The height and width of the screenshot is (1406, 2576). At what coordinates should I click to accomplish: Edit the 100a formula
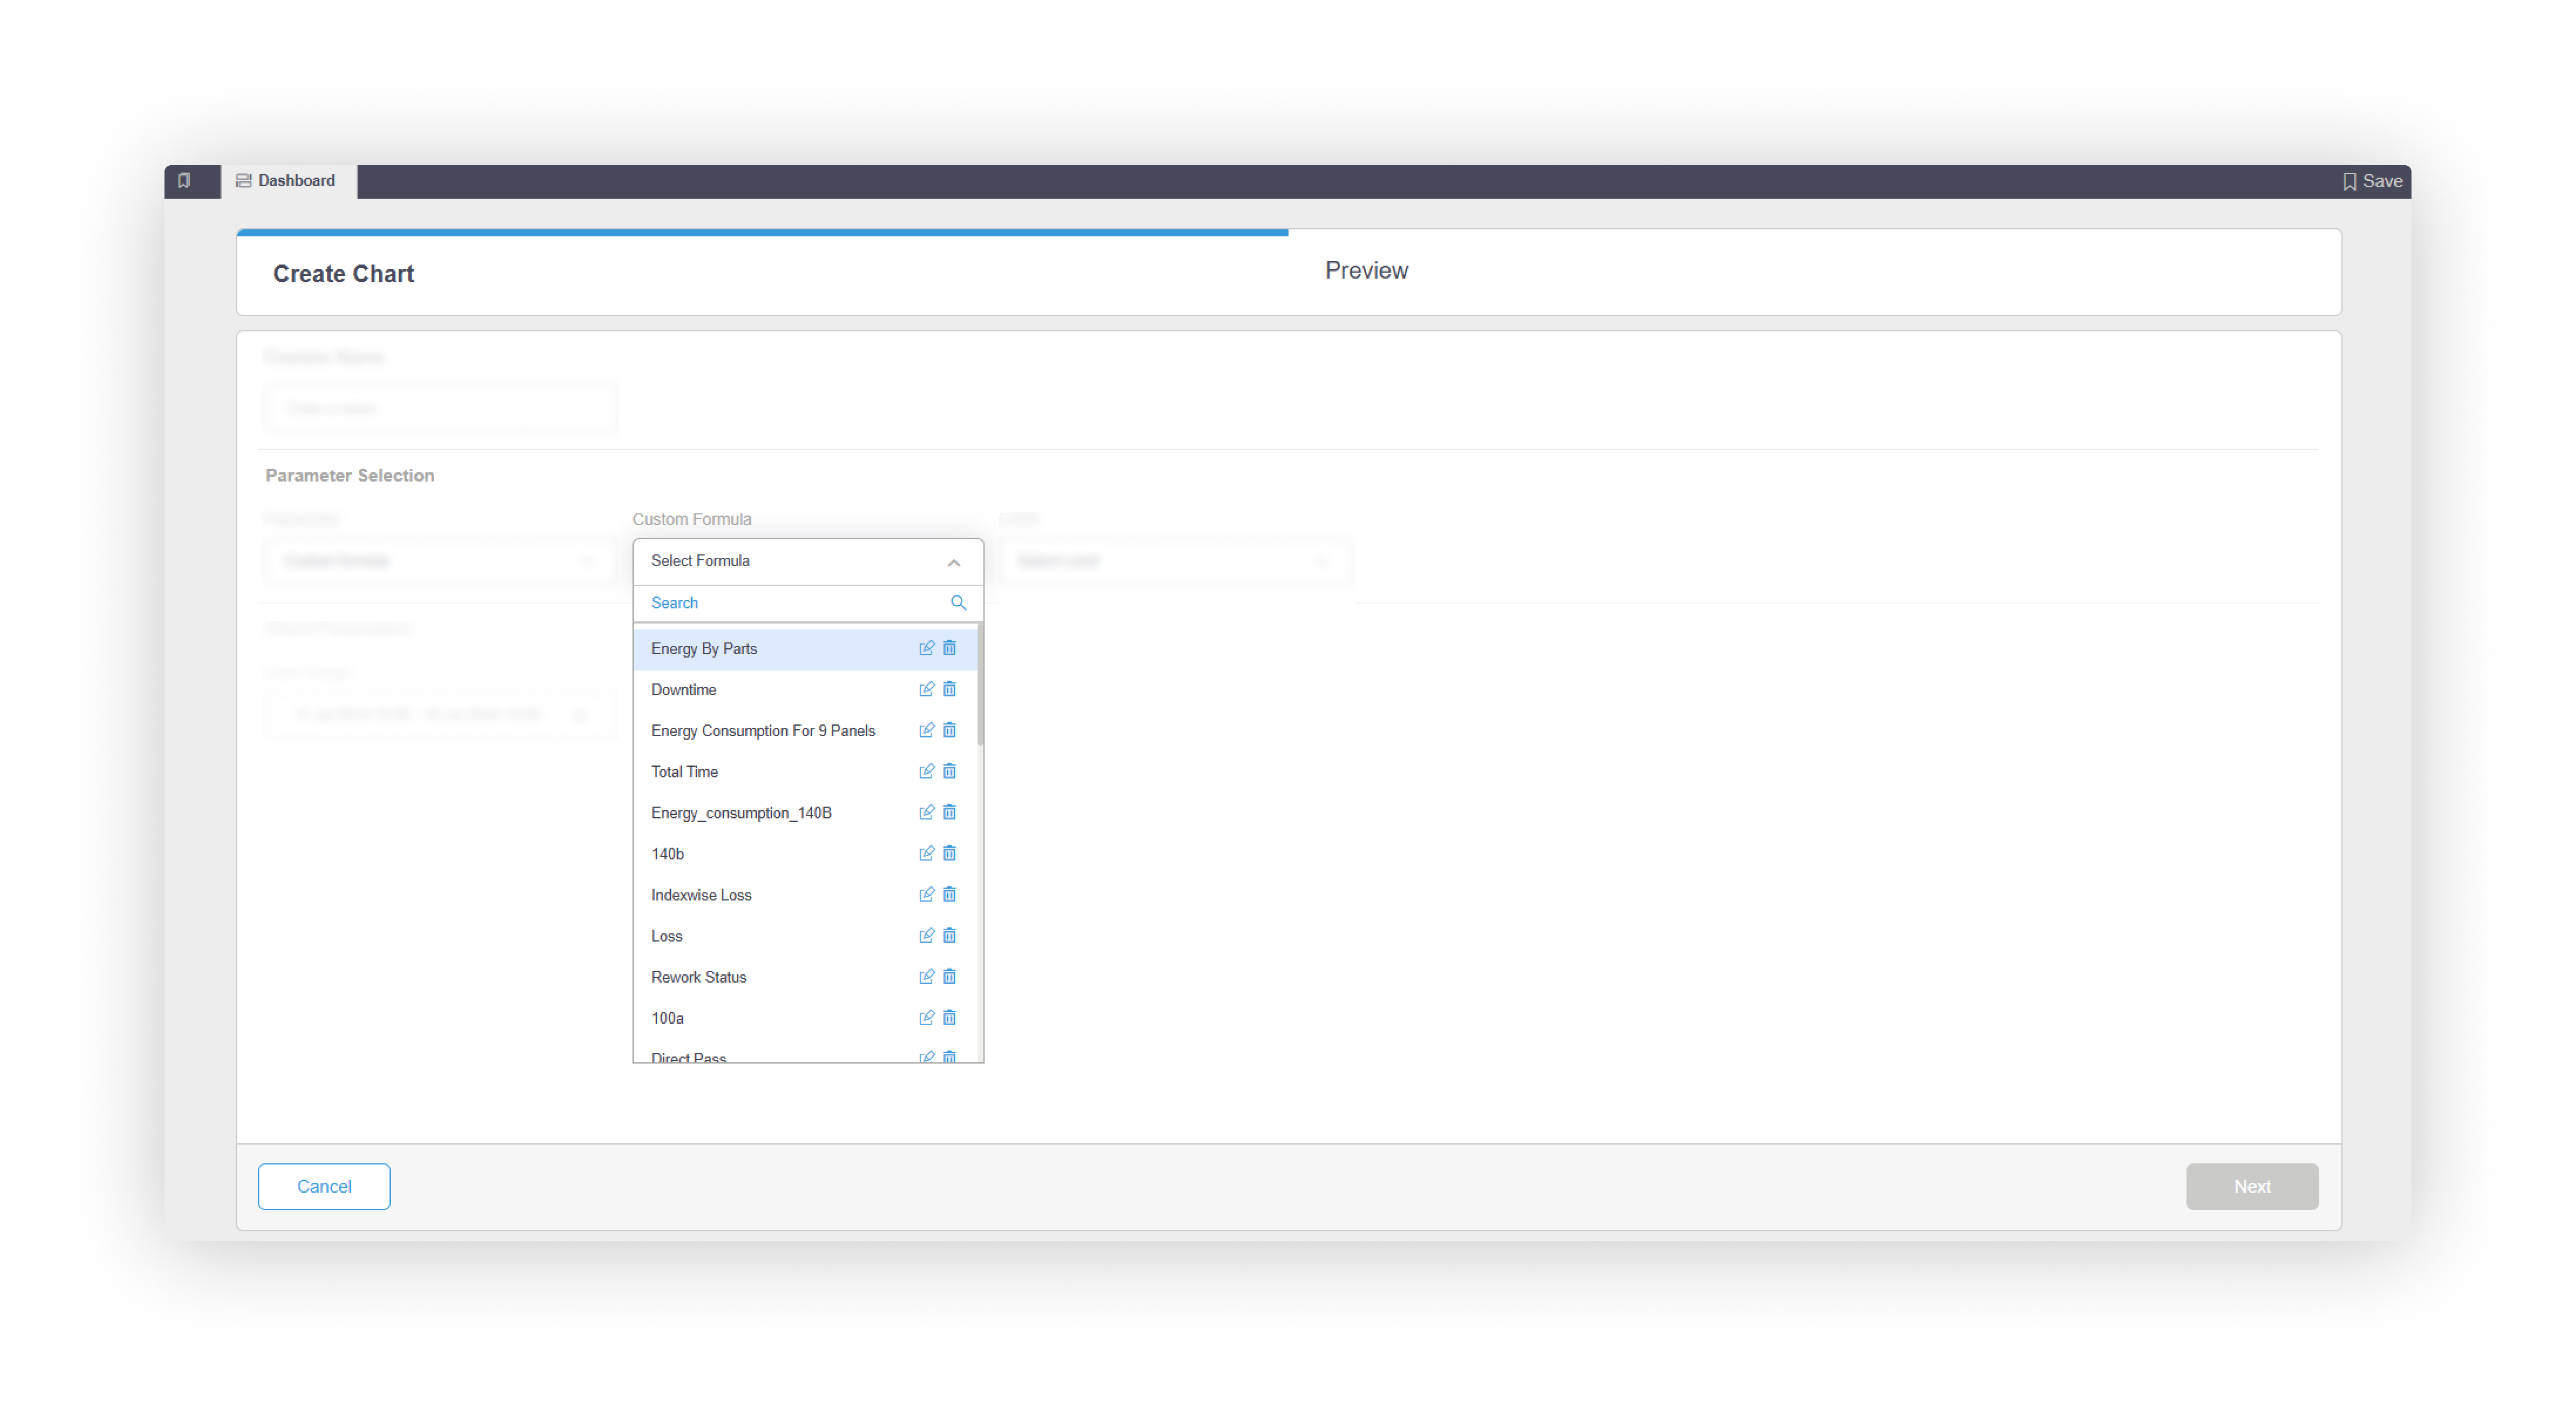[x=926, y=1017]
